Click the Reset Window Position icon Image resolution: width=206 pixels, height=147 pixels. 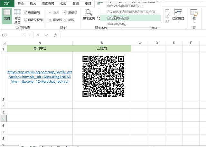pos(167,21)
